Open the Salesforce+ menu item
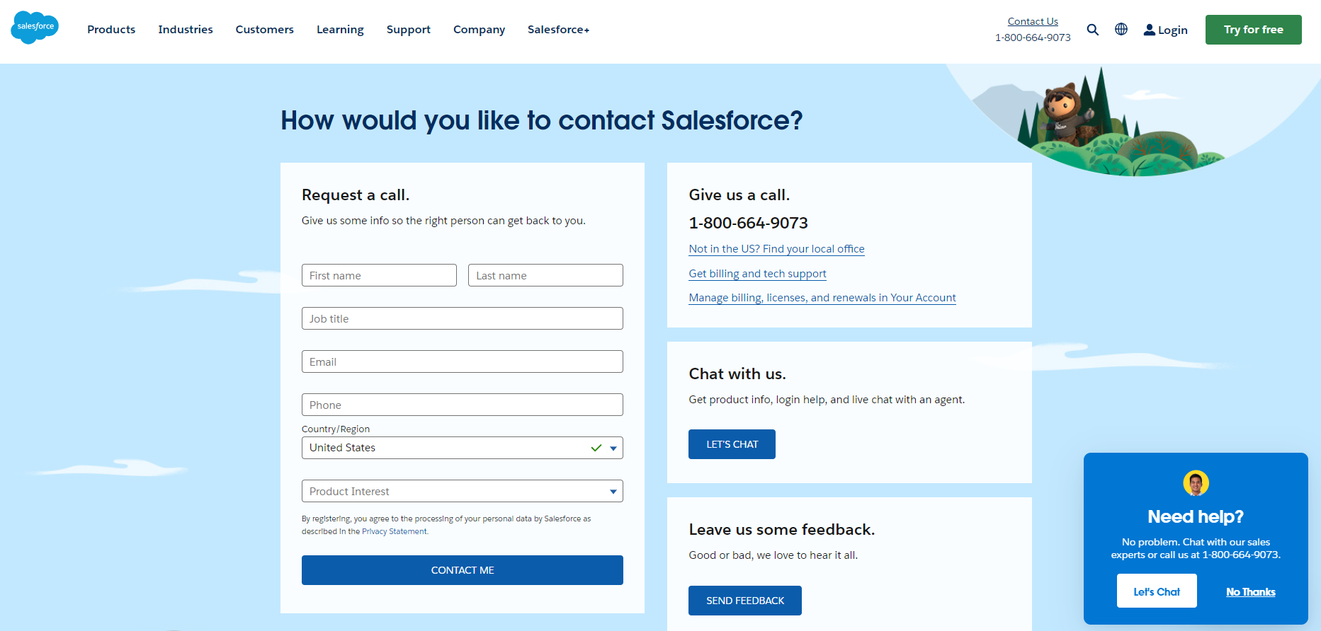Screen dimensions: 1321x631 pyautogui.click(x=558, y=29)
